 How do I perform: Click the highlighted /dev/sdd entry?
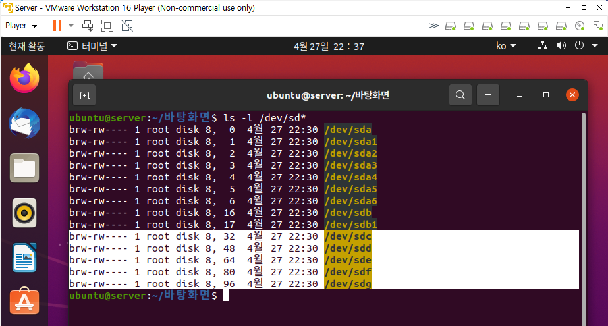(348, 248)
